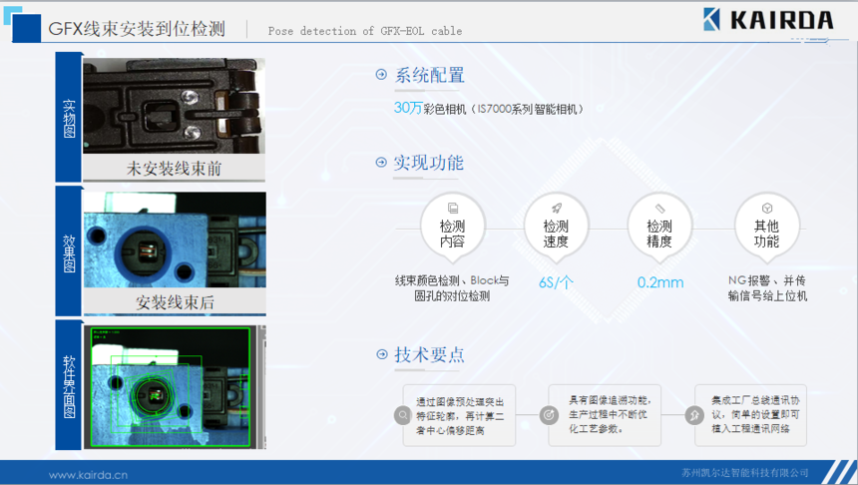Click the 系统配置 heading

[430, 75]
